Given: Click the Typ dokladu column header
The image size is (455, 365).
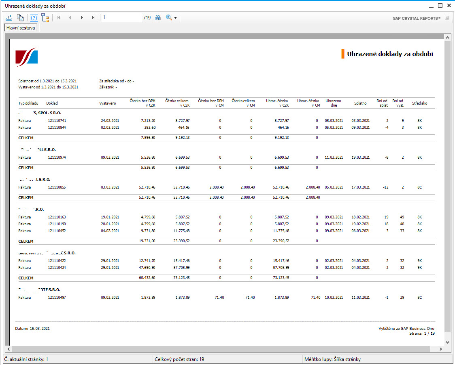Looking at the screenshot, I should pyautogui.click(x=28, y=103).
